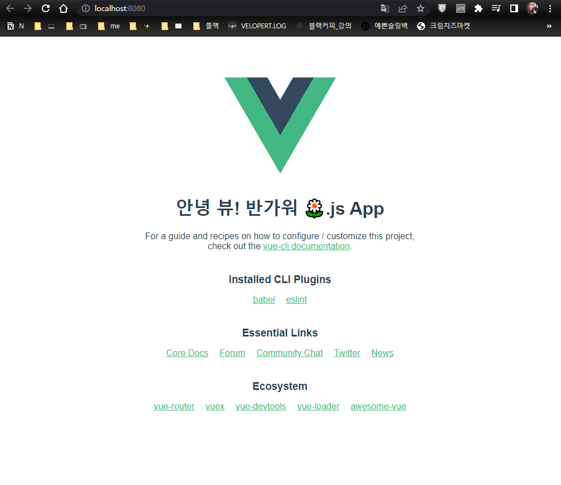Open the 예쁜슬링백 bookmark
The image size is (561, 485).
(x=384, y=26)
